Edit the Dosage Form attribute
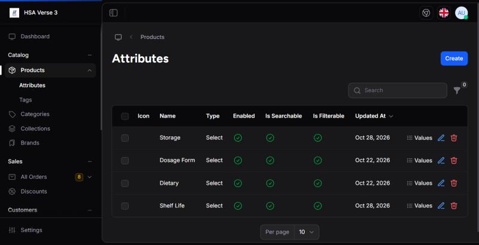This screenshot has width=479, height=245. click(441, 161)
